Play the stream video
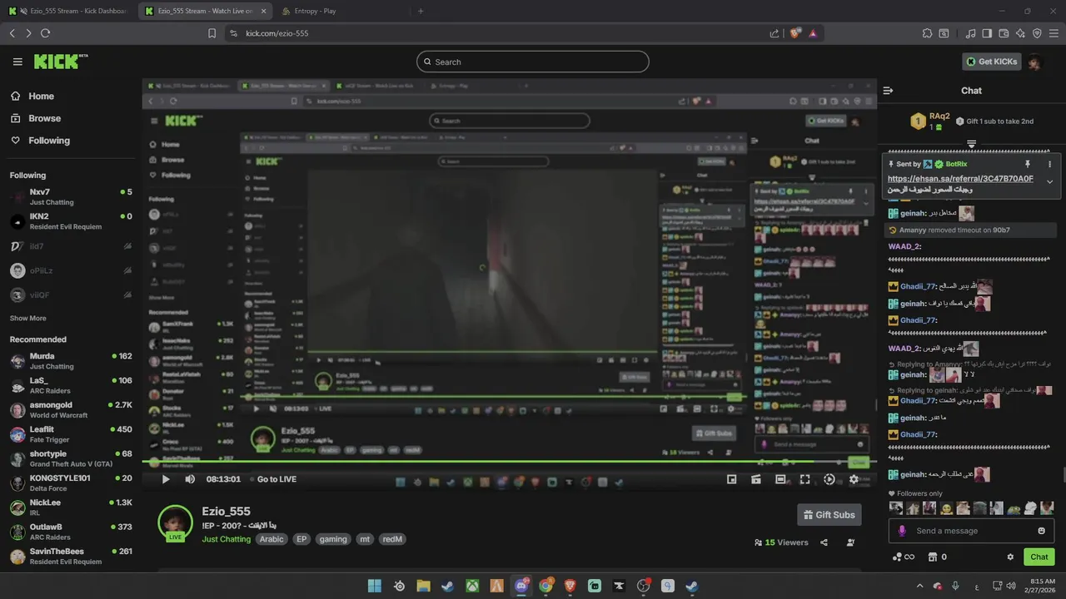 pyautogui.click(x=166, y=479)
